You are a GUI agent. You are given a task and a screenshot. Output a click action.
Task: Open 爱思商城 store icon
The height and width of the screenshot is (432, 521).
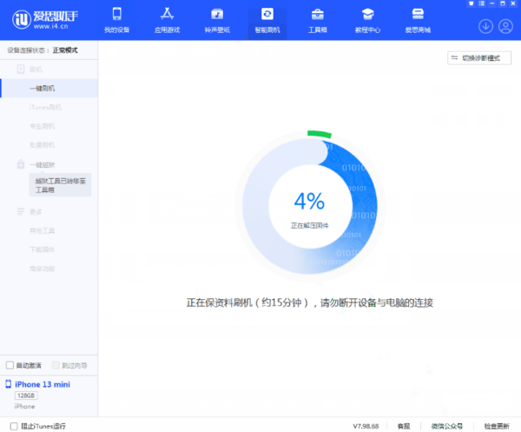(419, 15)
